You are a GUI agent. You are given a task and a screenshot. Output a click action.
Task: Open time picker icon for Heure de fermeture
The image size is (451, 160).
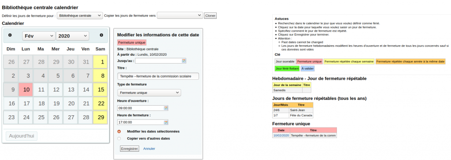point(166,122)
